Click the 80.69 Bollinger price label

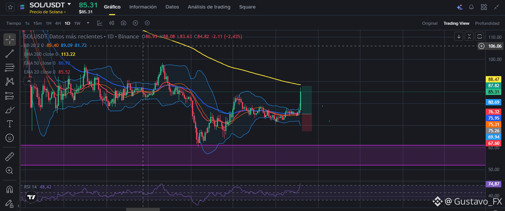(494, 102)
